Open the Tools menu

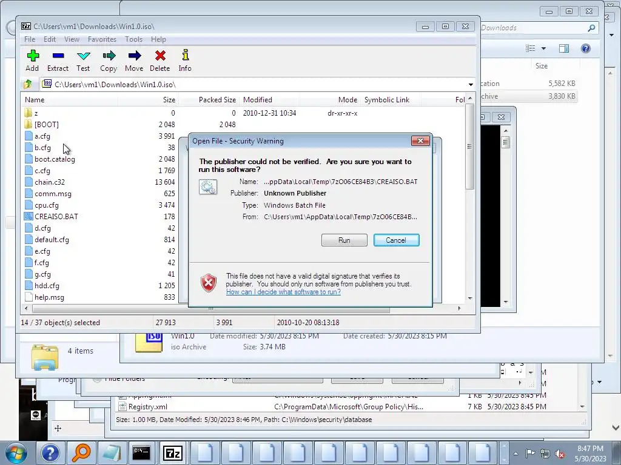(x=134, y=39)
